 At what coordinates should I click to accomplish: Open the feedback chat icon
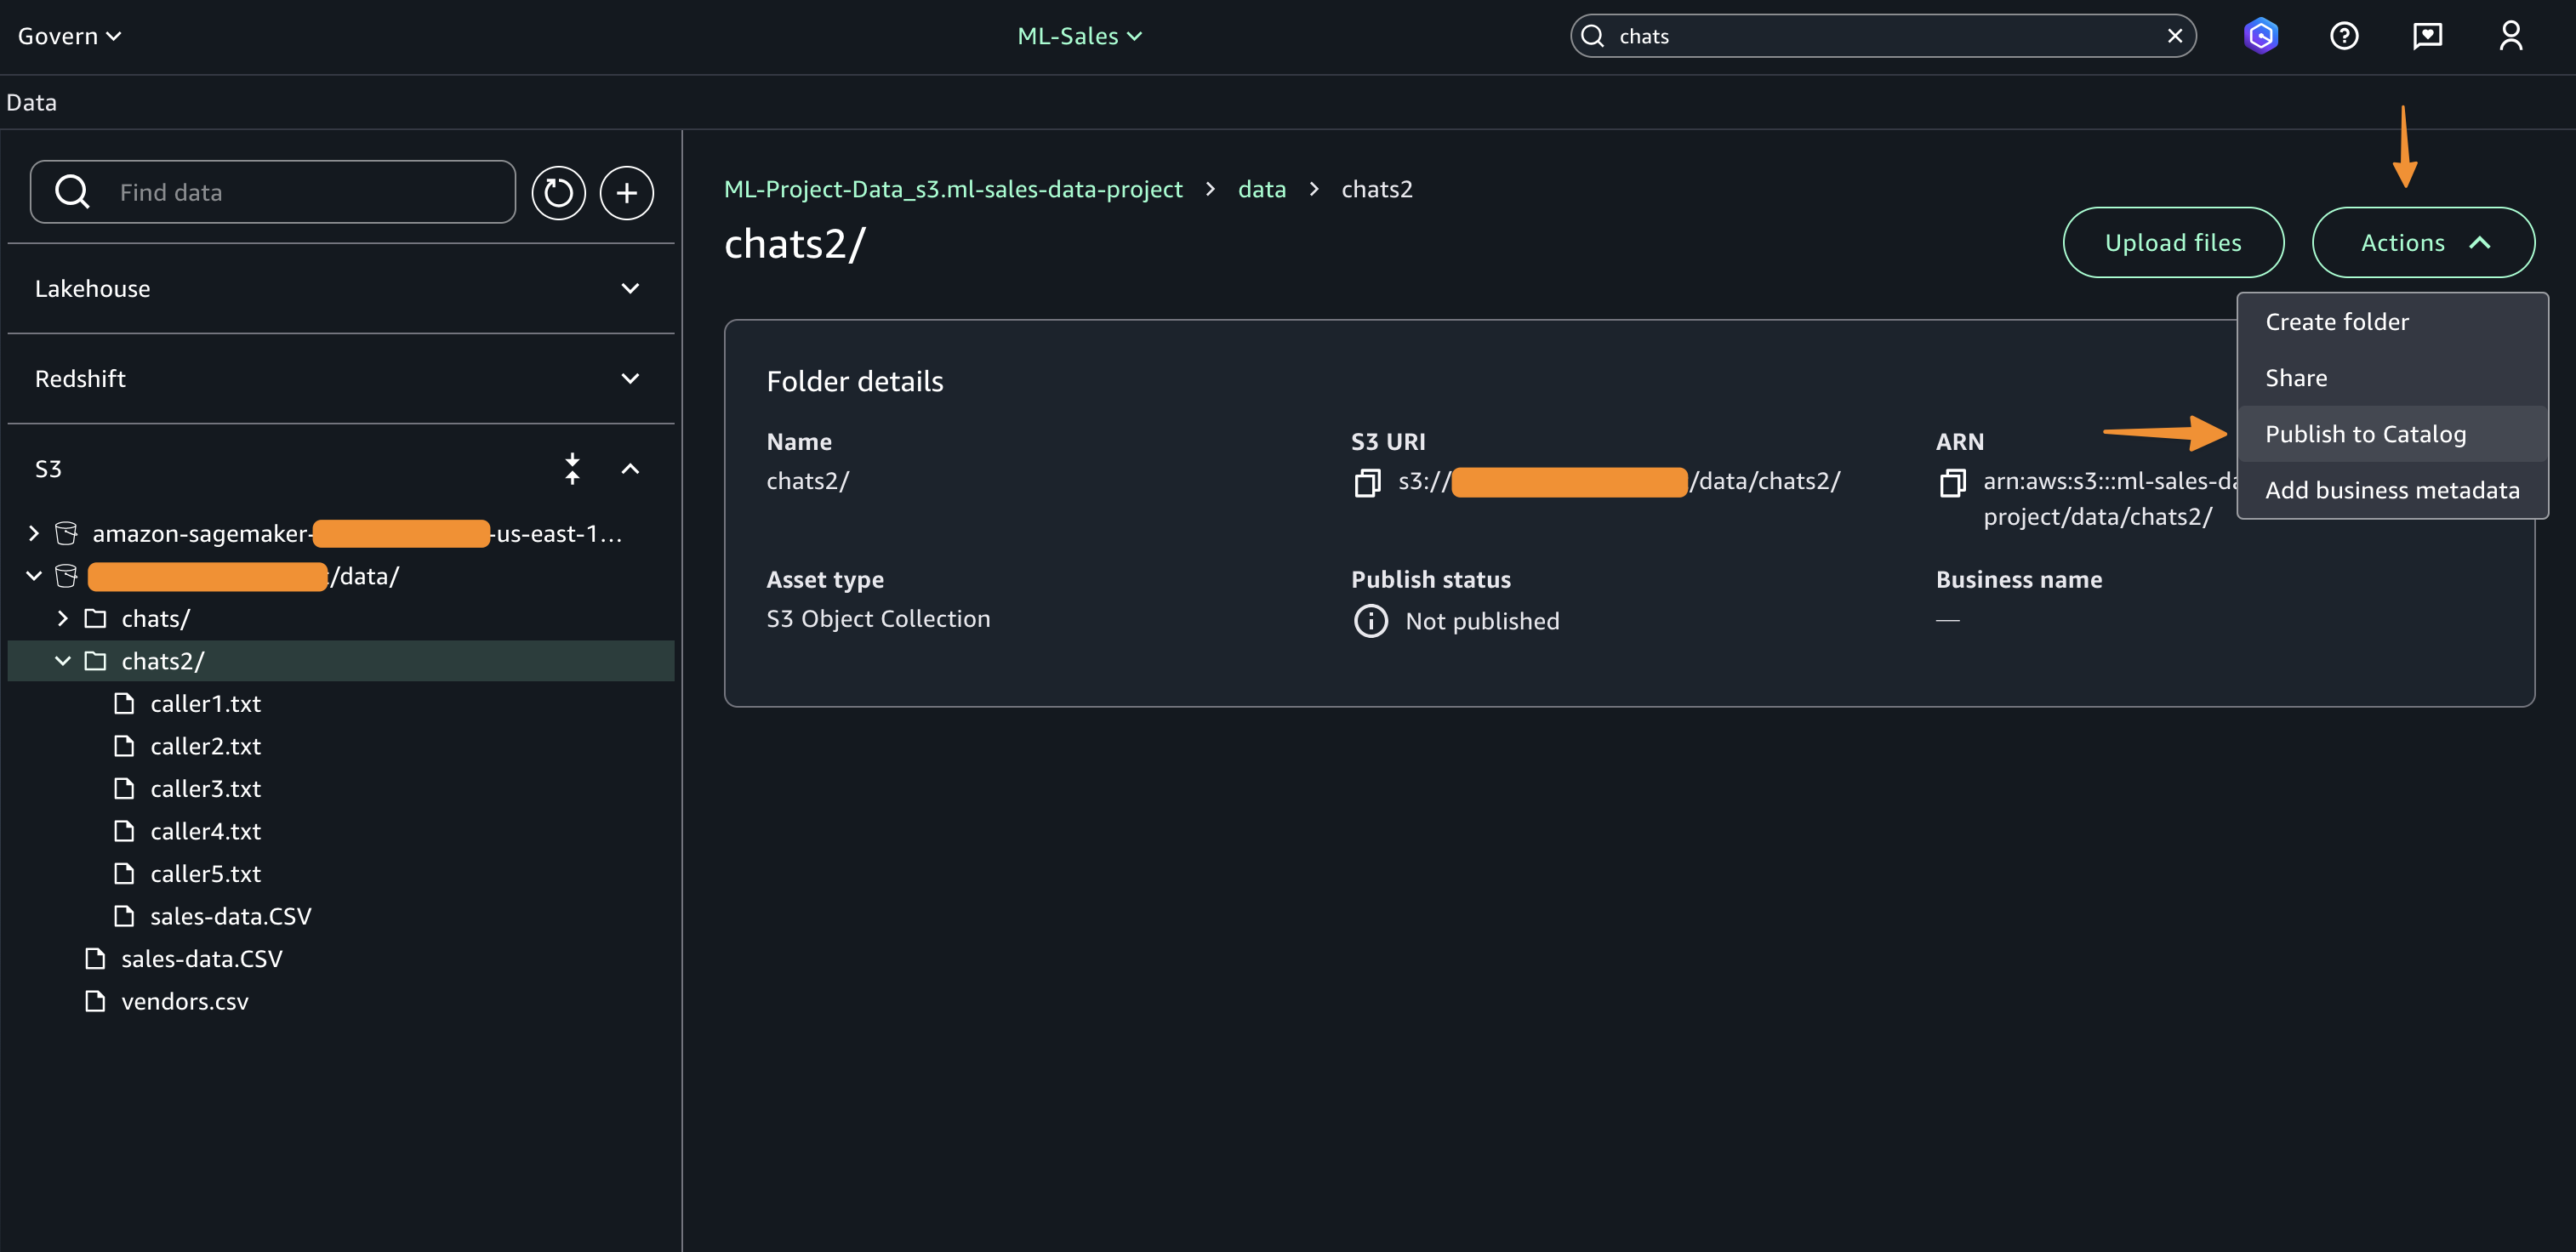[x=2427, y=37]
